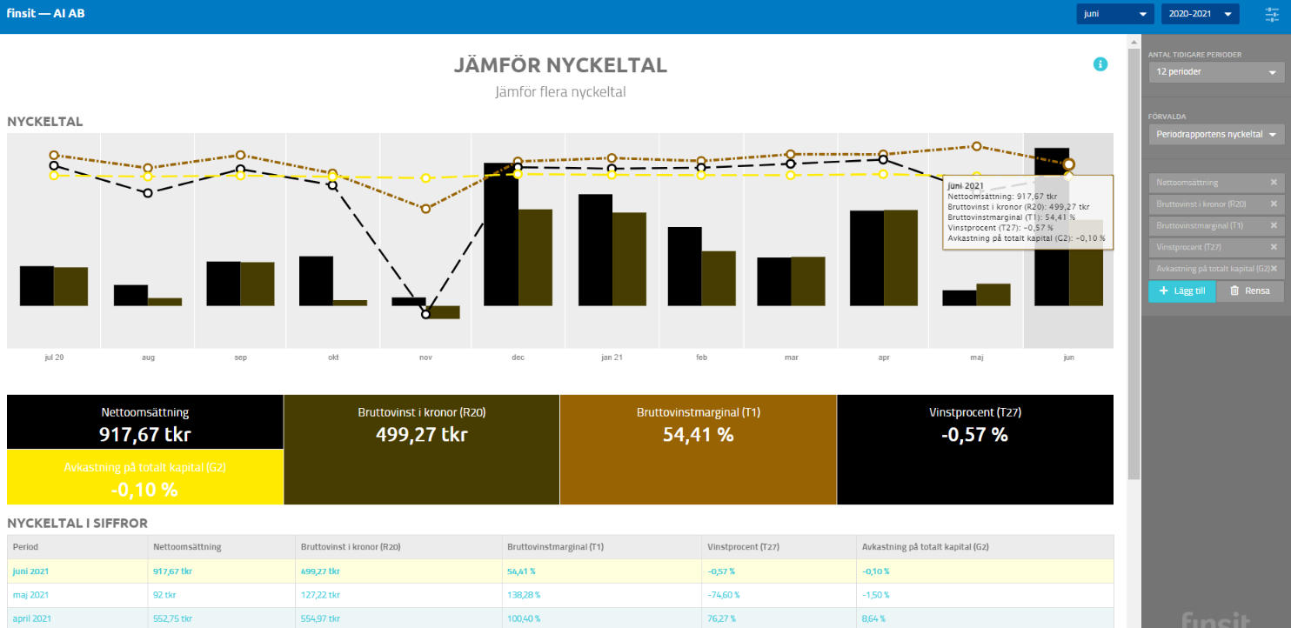Click the yellow Avkastning på totalt kapital tile
Screen dimensions: 1291x628
[144, 478]
